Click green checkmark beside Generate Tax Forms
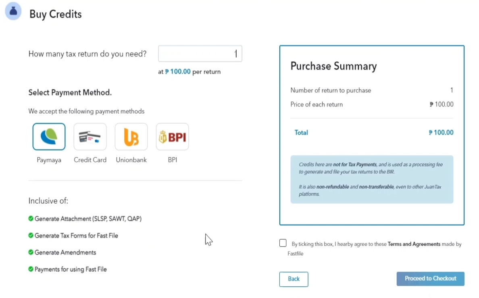The width and height of the screenshot is (479, 298). pos(31,235)
